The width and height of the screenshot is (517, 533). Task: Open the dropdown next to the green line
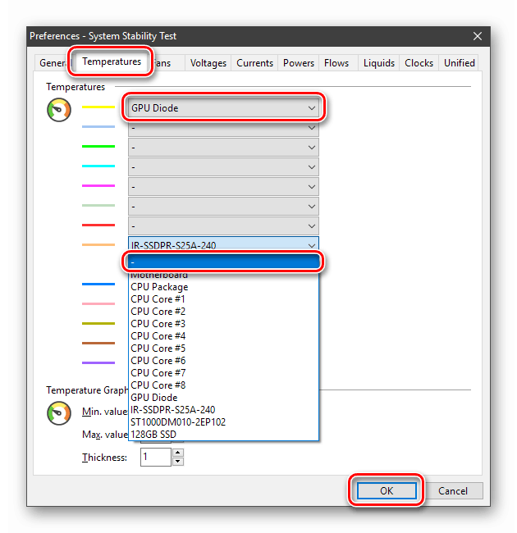click(223, 148)
